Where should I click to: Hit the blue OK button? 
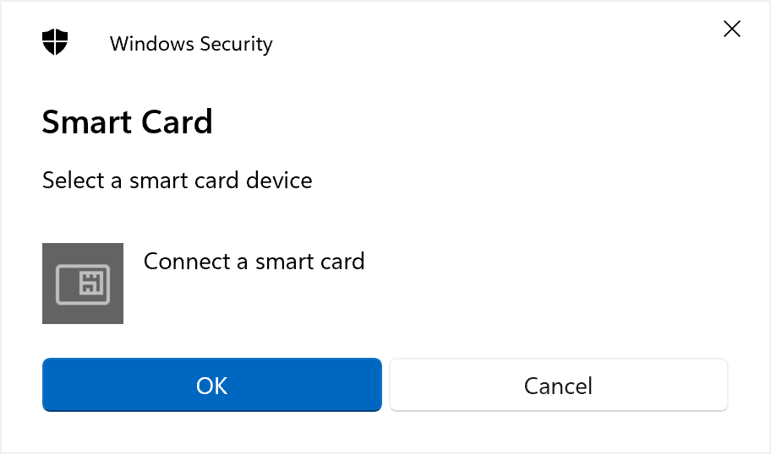click(x=212, y=385)
